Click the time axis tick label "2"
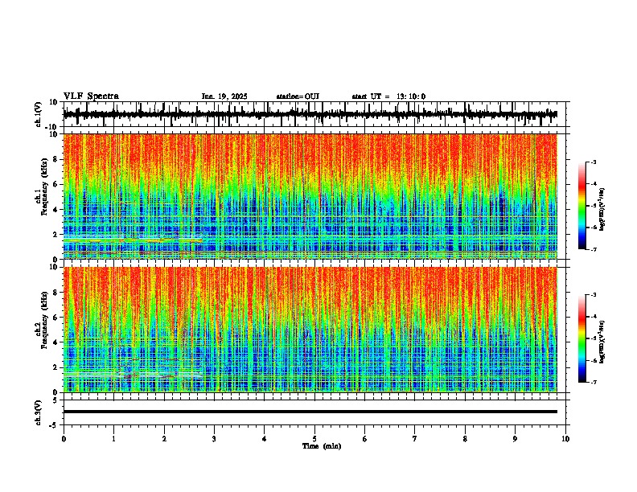The width and height of the screenshot is (637, 492). tap(164, 439)
